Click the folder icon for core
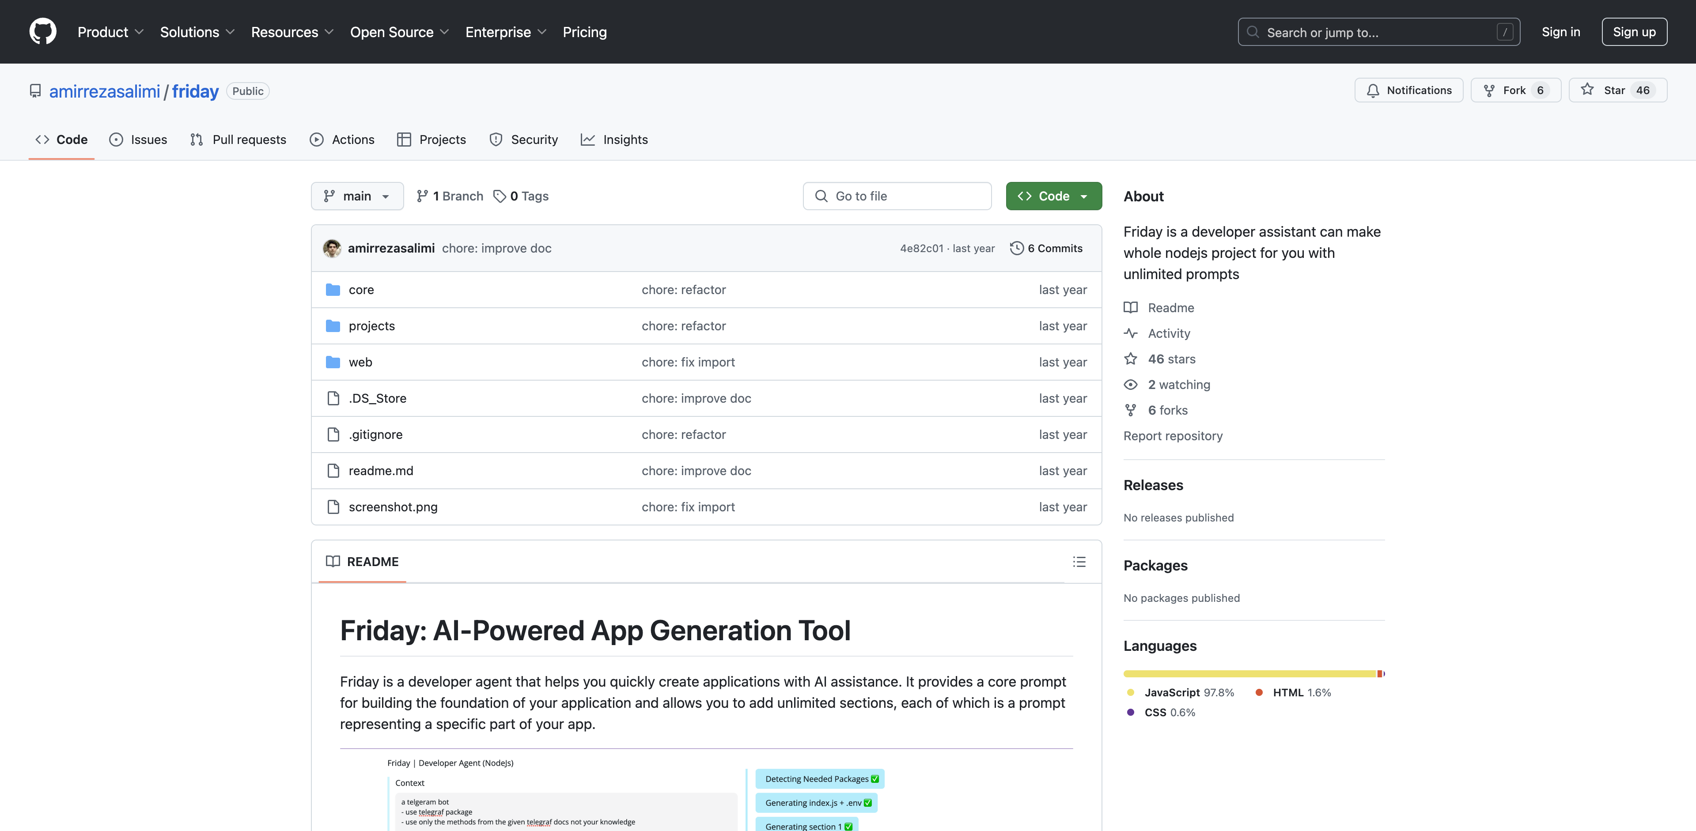This screenshot has width=1696, height=831. pyautogui.click(x=333, y=290)
